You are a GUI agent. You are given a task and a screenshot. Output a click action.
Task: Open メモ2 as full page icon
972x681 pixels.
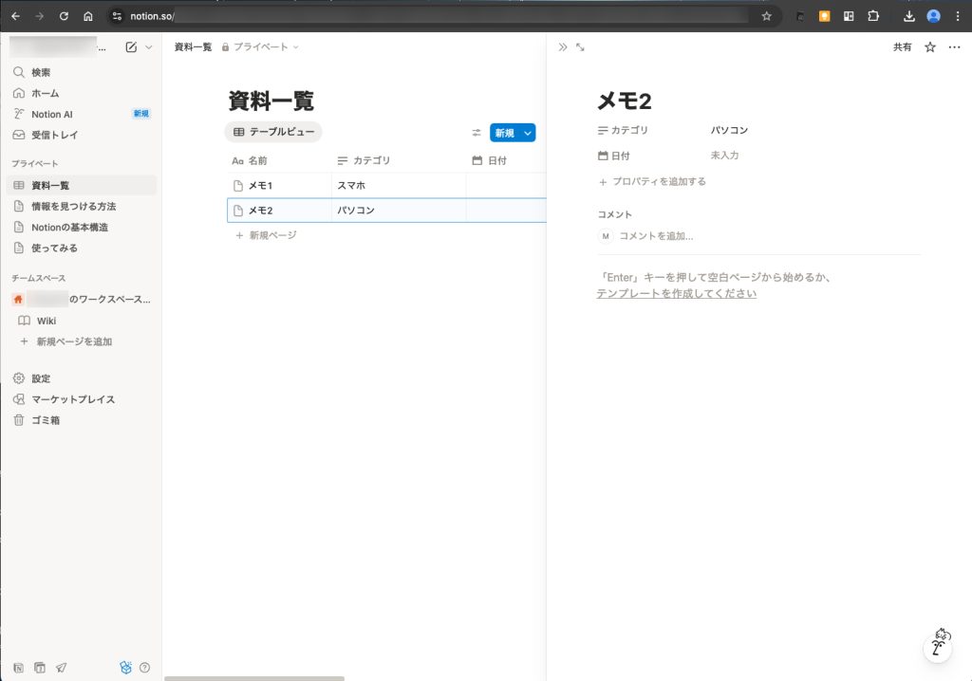580,47
